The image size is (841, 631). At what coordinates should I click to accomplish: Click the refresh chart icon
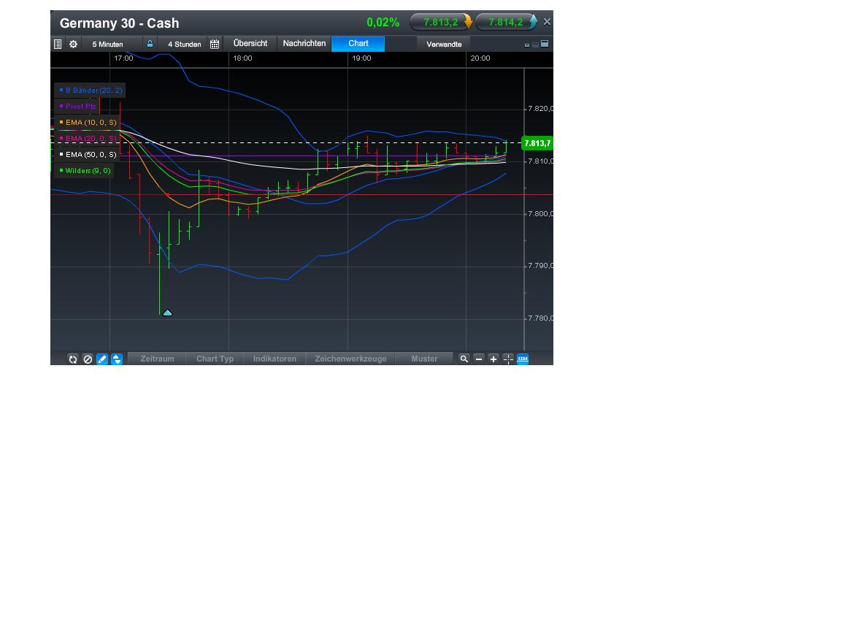73,359
